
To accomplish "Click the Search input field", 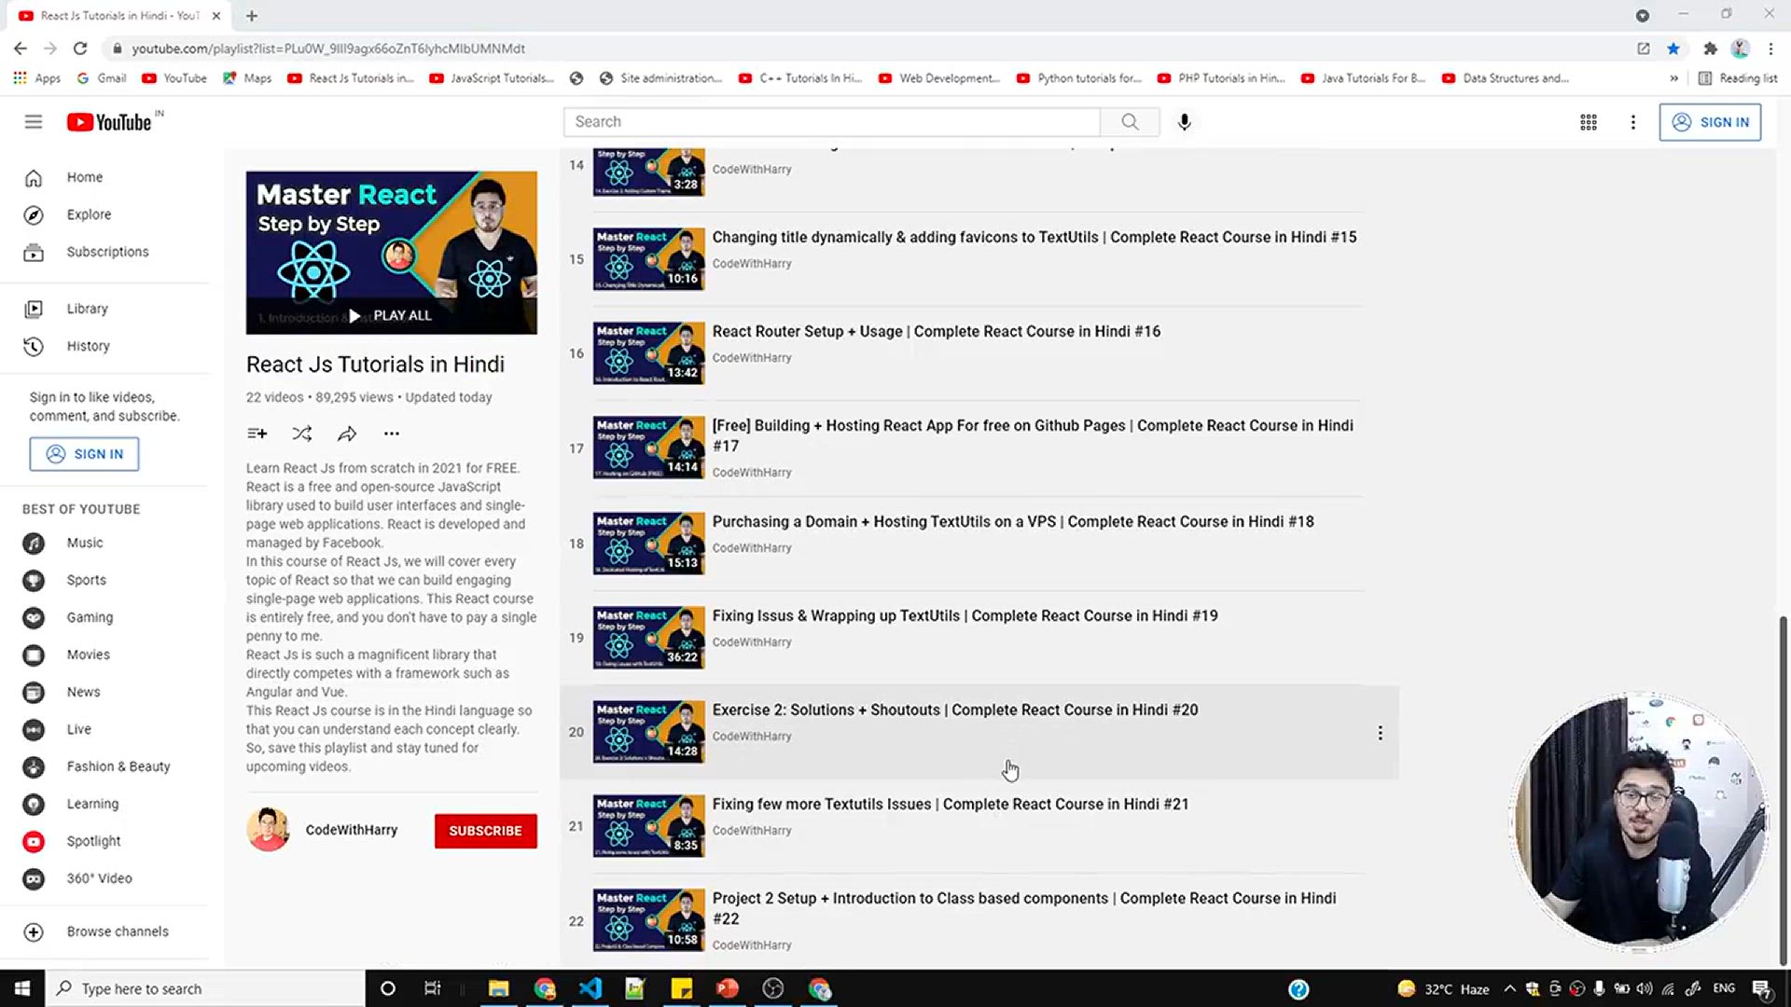I will click(832, 122).
